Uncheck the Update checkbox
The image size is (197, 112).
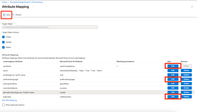4,42
